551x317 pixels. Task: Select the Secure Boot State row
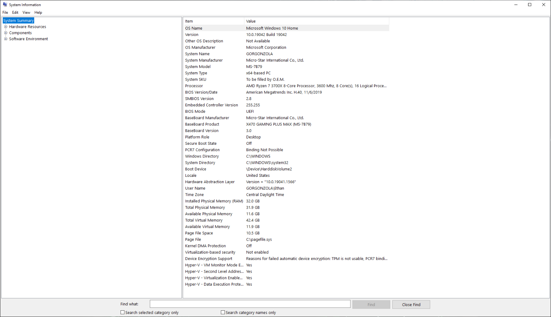(286, 143)
